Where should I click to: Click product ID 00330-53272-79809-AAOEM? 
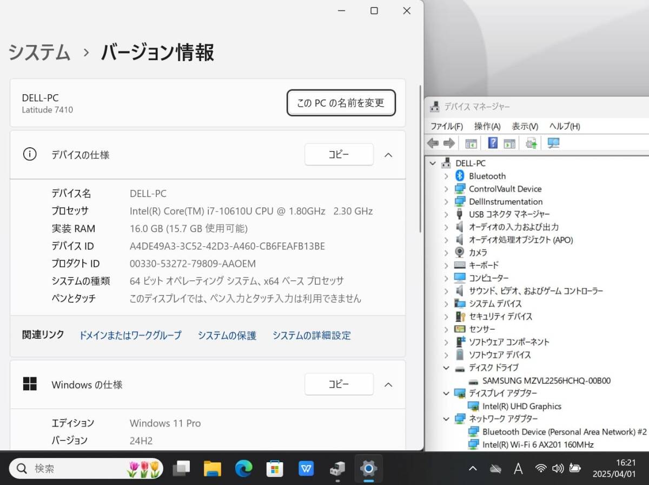pyautogui.click(x=193, y=264)
